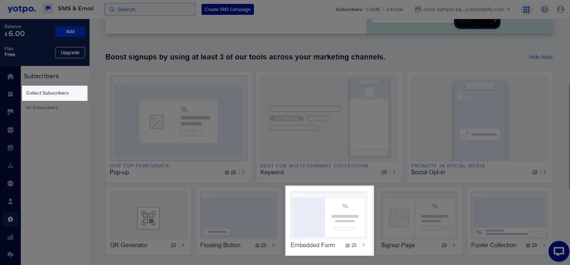Image resolution: width=570 pixels, height=265 pixels.
Task: Click the Subscribers heading in the side panel
Action: [x=41, y=76]
